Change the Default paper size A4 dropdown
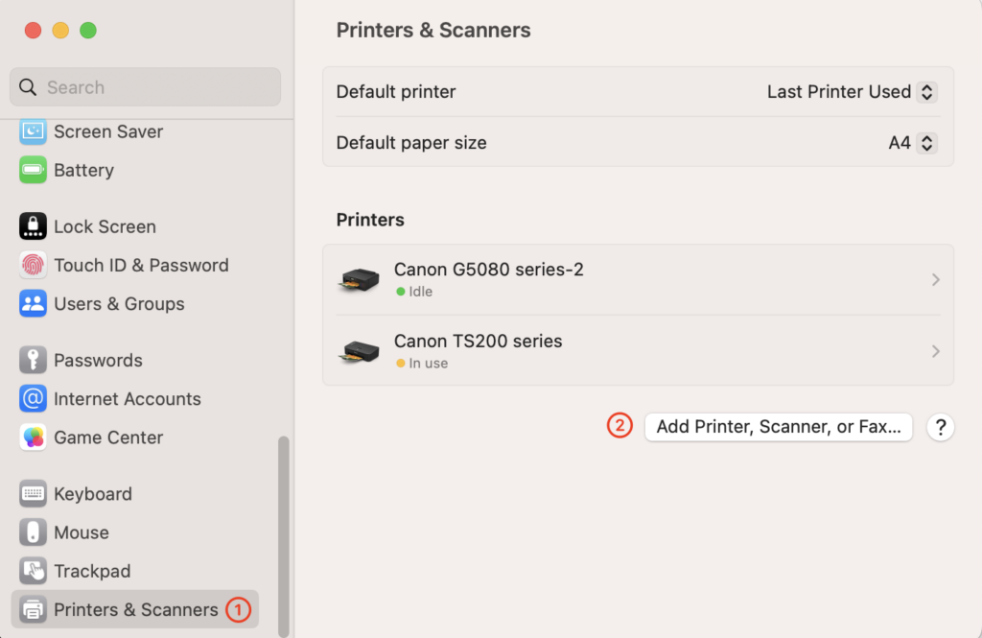Screen dimensions: 982x638 [925, 143]
